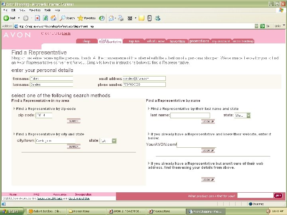
Task: Click the product search field in footer
Action: [256, 195]
